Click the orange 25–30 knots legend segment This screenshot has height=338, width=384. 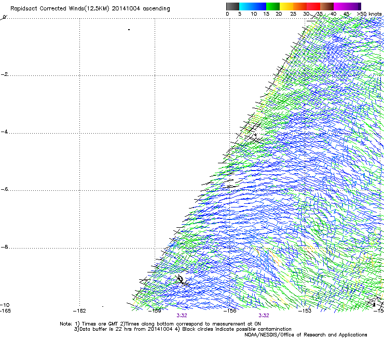point(300,6)
